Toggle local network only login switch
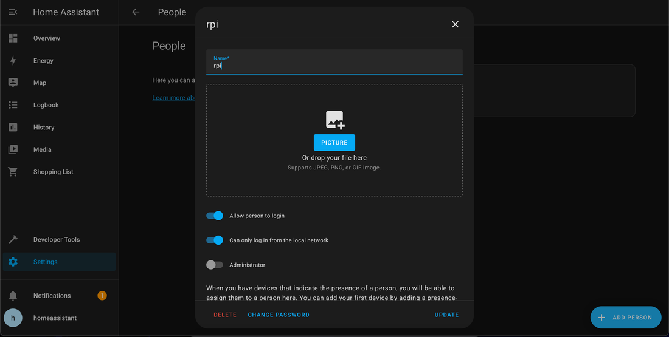 click(215, 240)
